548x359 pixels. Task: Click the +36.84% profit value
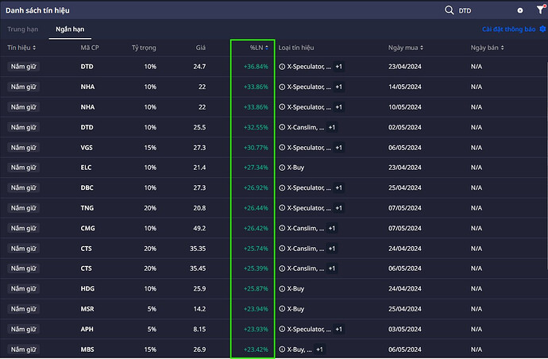coord(256,67)
